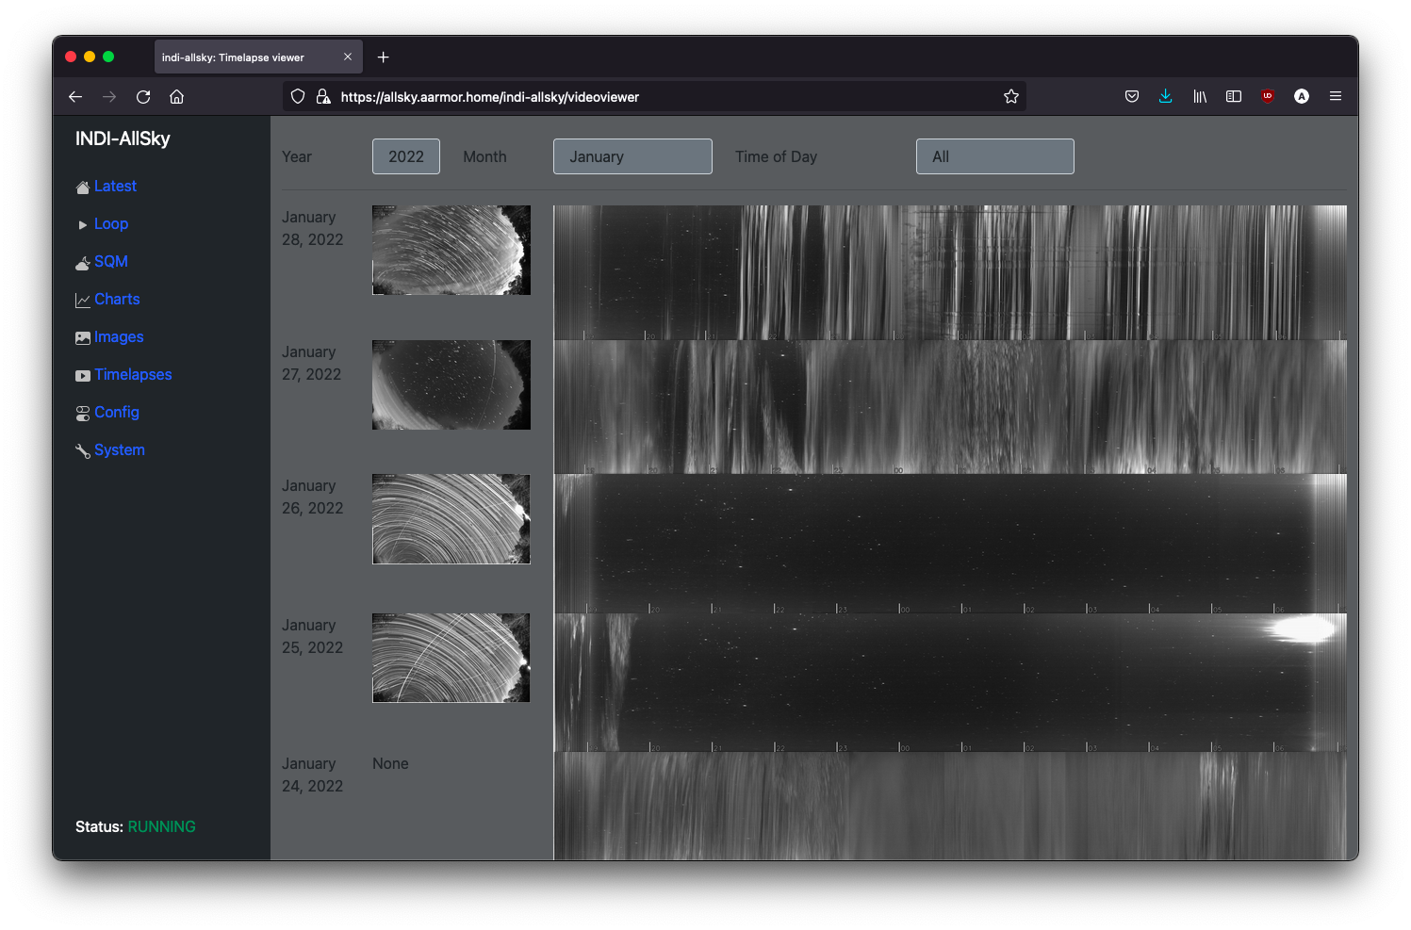The image size is (1411, 930).
Task: Open the SQM link in sidebar
Action: tap(111, 261)
